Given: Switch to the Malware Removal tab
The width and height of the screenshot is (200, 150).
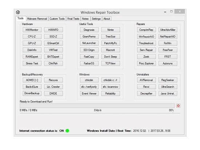Looking at the screenshot, I should pyautogui.click(x=37, y=19).
